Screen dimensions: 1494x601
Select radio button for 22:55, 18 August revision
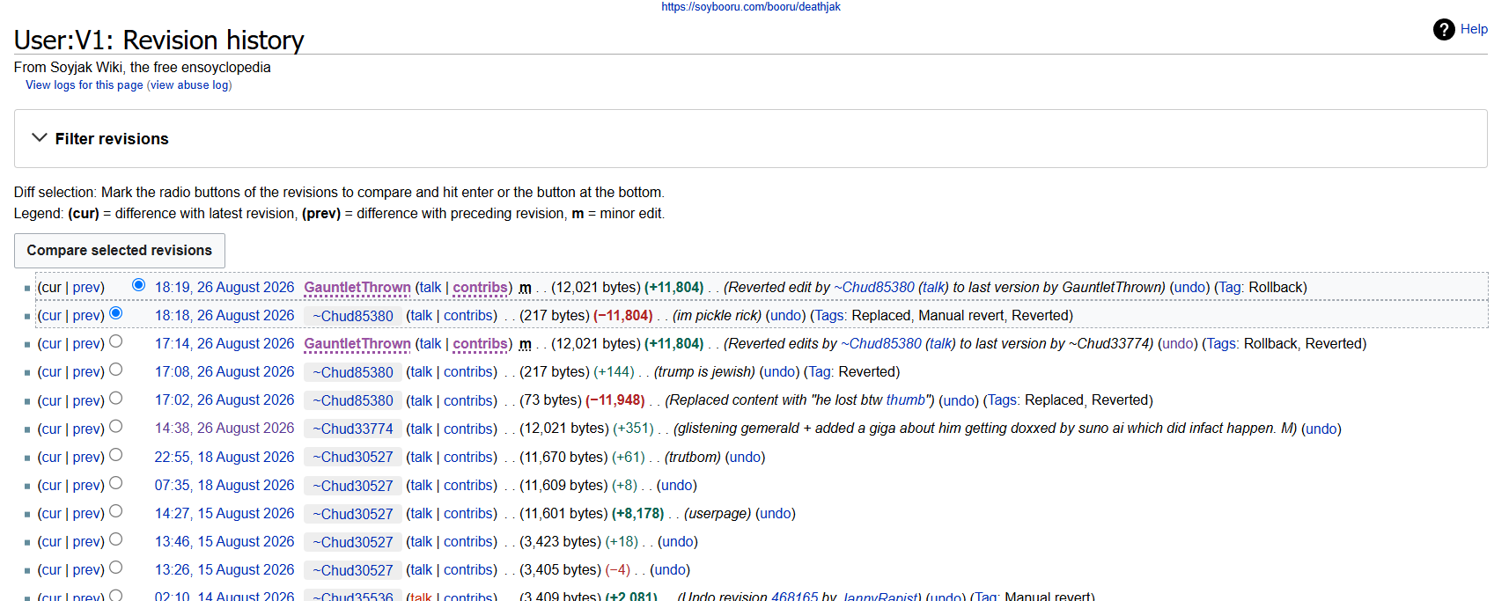[x=115, y=455]
